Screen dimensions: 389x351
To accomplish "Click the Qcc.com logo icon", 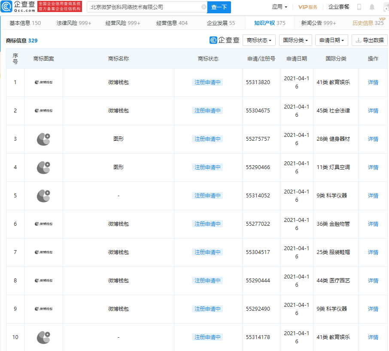I will [6, 6].
